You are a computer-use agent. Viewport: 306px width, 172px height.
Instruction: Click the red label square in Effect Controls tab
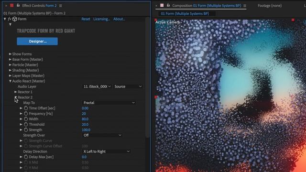[x=11, y=5]
